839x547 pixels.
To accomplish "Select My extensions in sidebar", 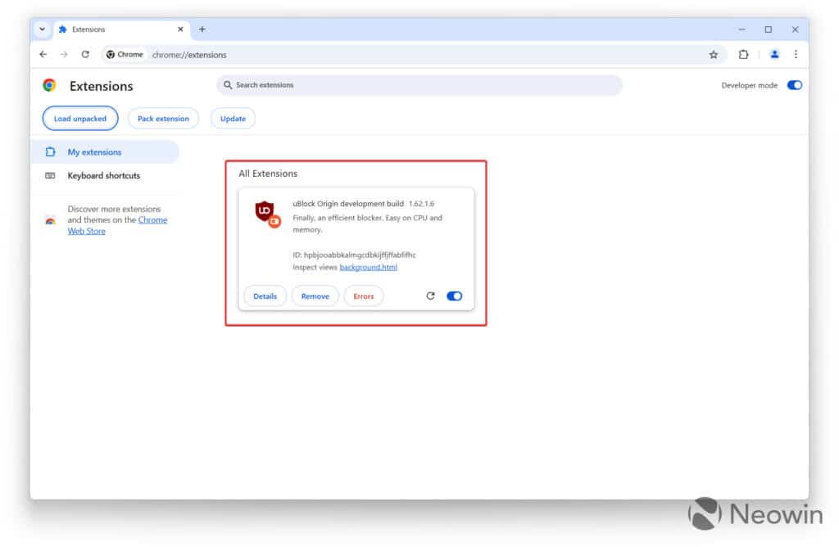I will [x=105, y=151].
